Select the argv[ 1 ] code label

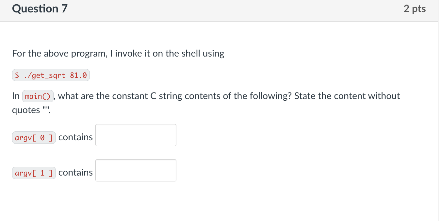pyautogui.click(x=34, y=173)
